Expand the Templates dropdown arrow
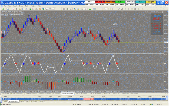169x106 pixels. tap(97, 9)
